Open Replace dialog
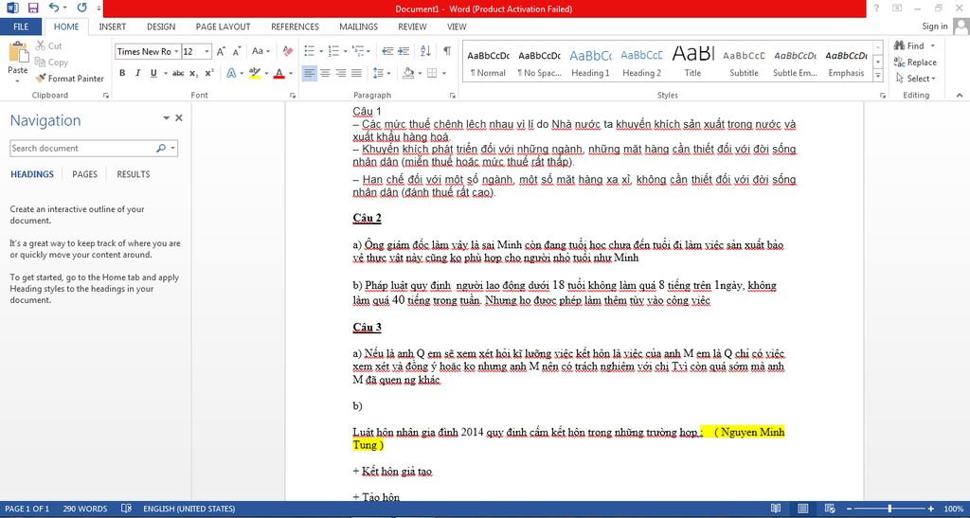This screenshot has height=518, width=970. point(915,62)
